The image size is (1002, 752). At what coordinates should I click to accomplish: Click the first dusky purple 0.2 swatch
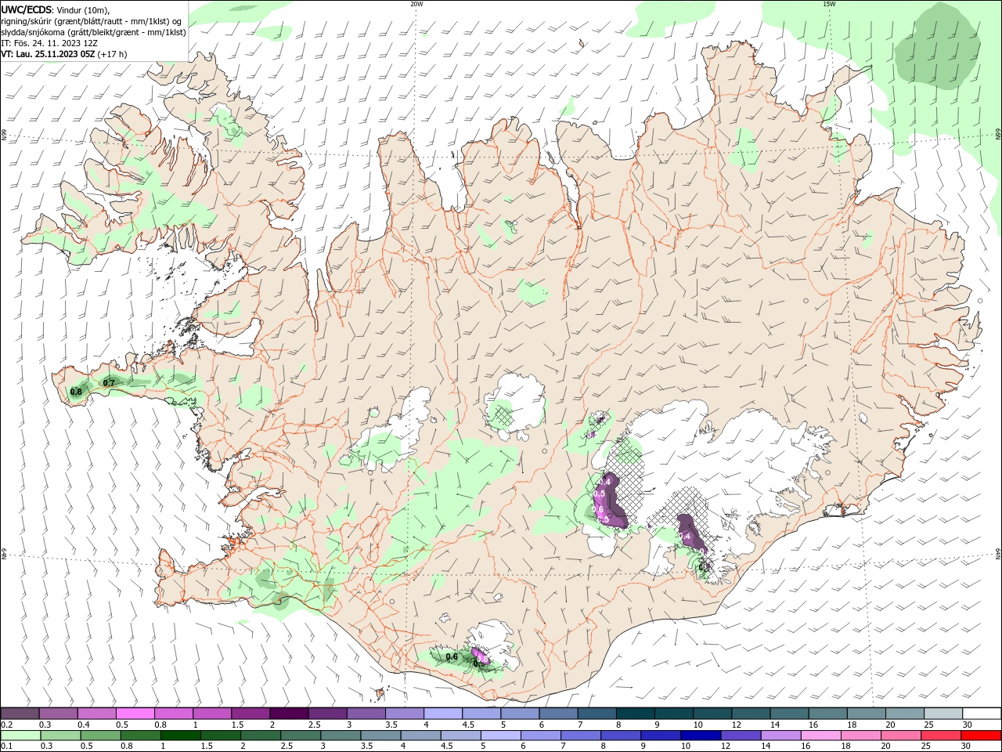(19, 714)
